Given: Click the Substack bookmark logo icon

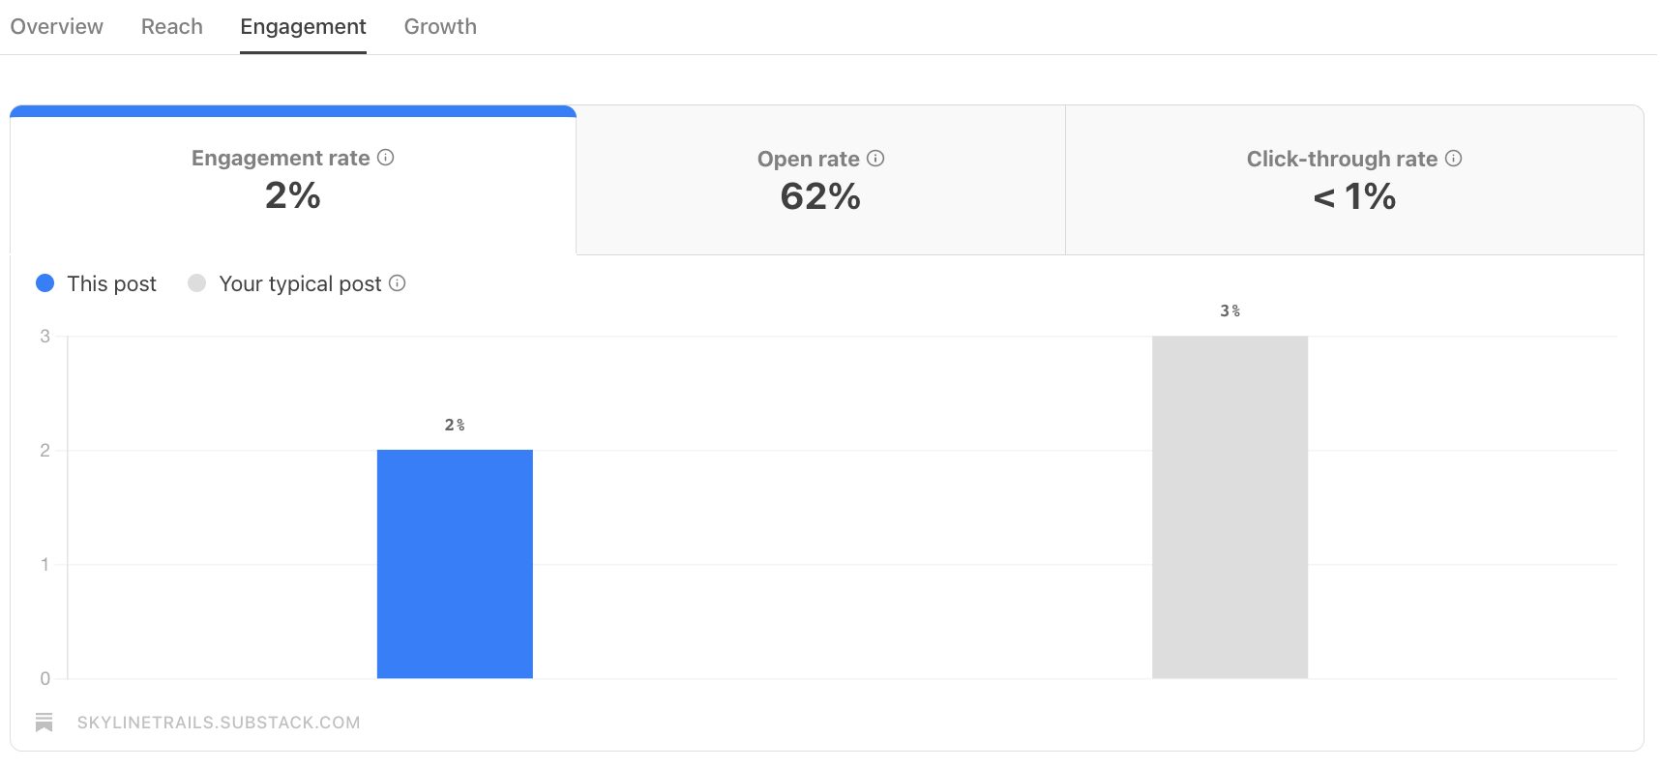Looking at the screenshot, I should tap(44, 723).
